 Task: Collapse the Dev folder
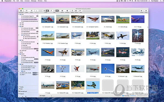pyautogui.click(x=19, y=64)
